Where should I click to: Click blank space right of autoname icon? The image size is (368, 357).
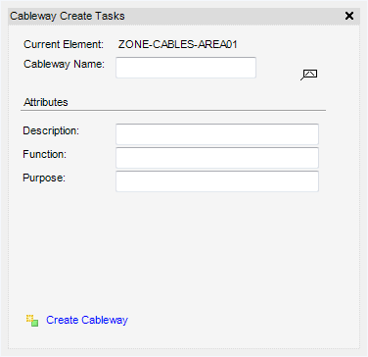pos(338,75)
